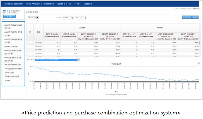Select table row dated 2014.01.10

tap(113, 46)
